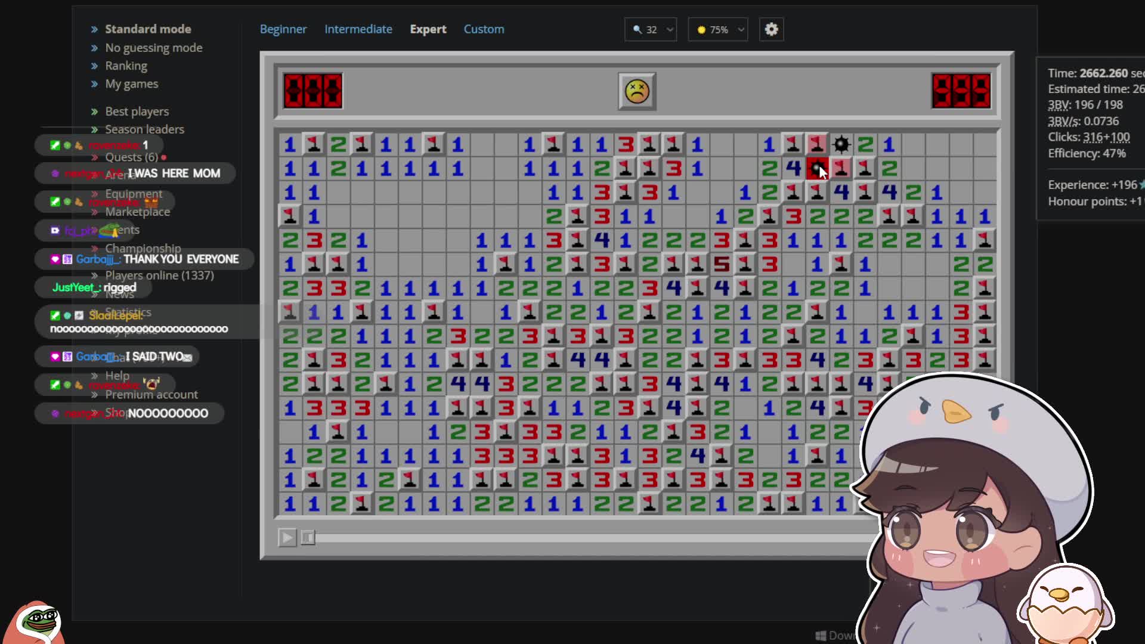
Task: Open the brightness 75% dropdown
Action: pos(718,29)
